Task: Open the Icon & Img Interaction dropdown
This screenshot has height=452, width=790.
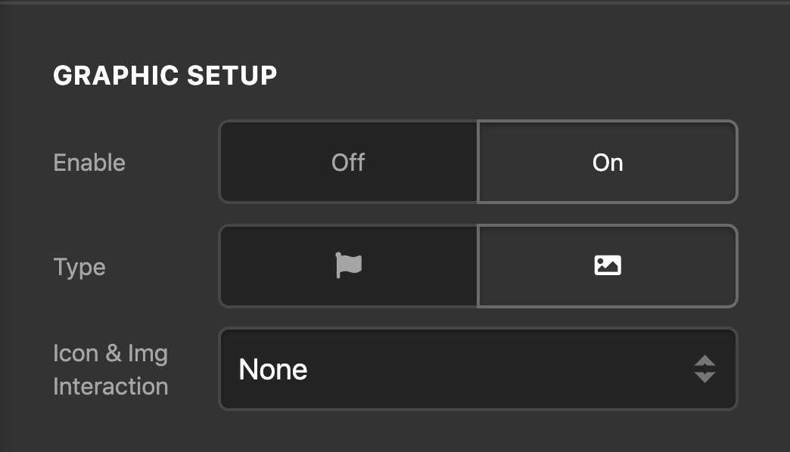Action: tap(478, 369)
